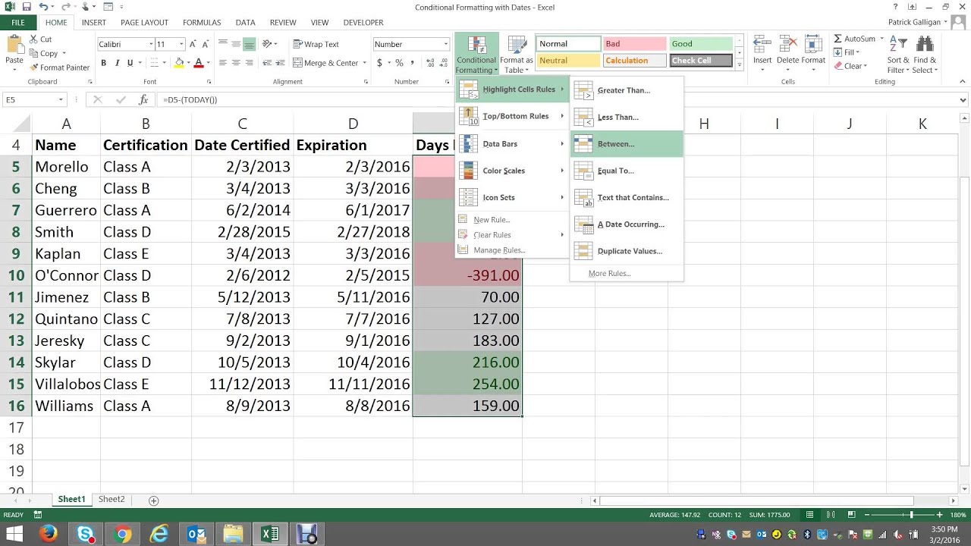Click the Wrap Text button
Viewport: 971px width, 546px height.
tap(316, 44)
